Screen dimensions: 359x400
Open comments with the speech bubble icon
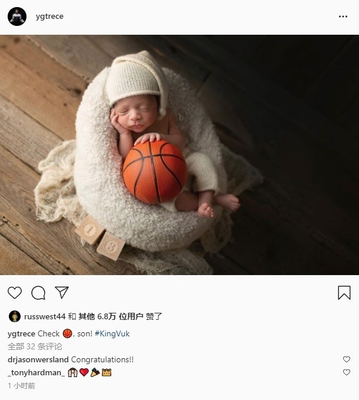[x=38, y=293]
